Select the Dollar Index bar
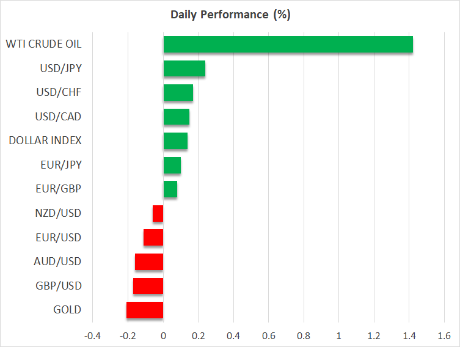Screen dimensions: 460x347 (175, 141)
